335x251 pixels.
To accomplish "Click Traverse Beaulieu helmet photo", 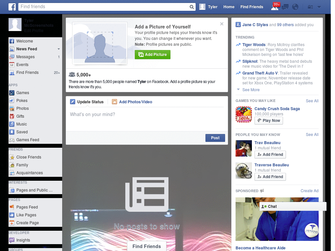I will [x=244, y=171].
